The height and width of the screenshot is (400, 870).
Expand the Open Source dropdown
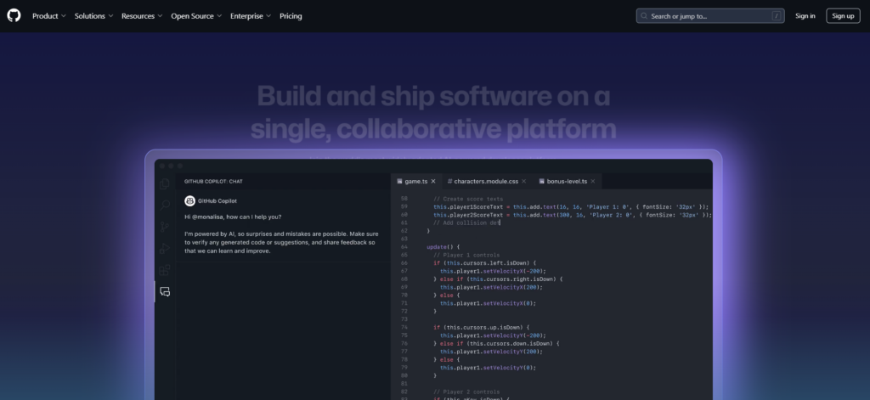[196, 16]
